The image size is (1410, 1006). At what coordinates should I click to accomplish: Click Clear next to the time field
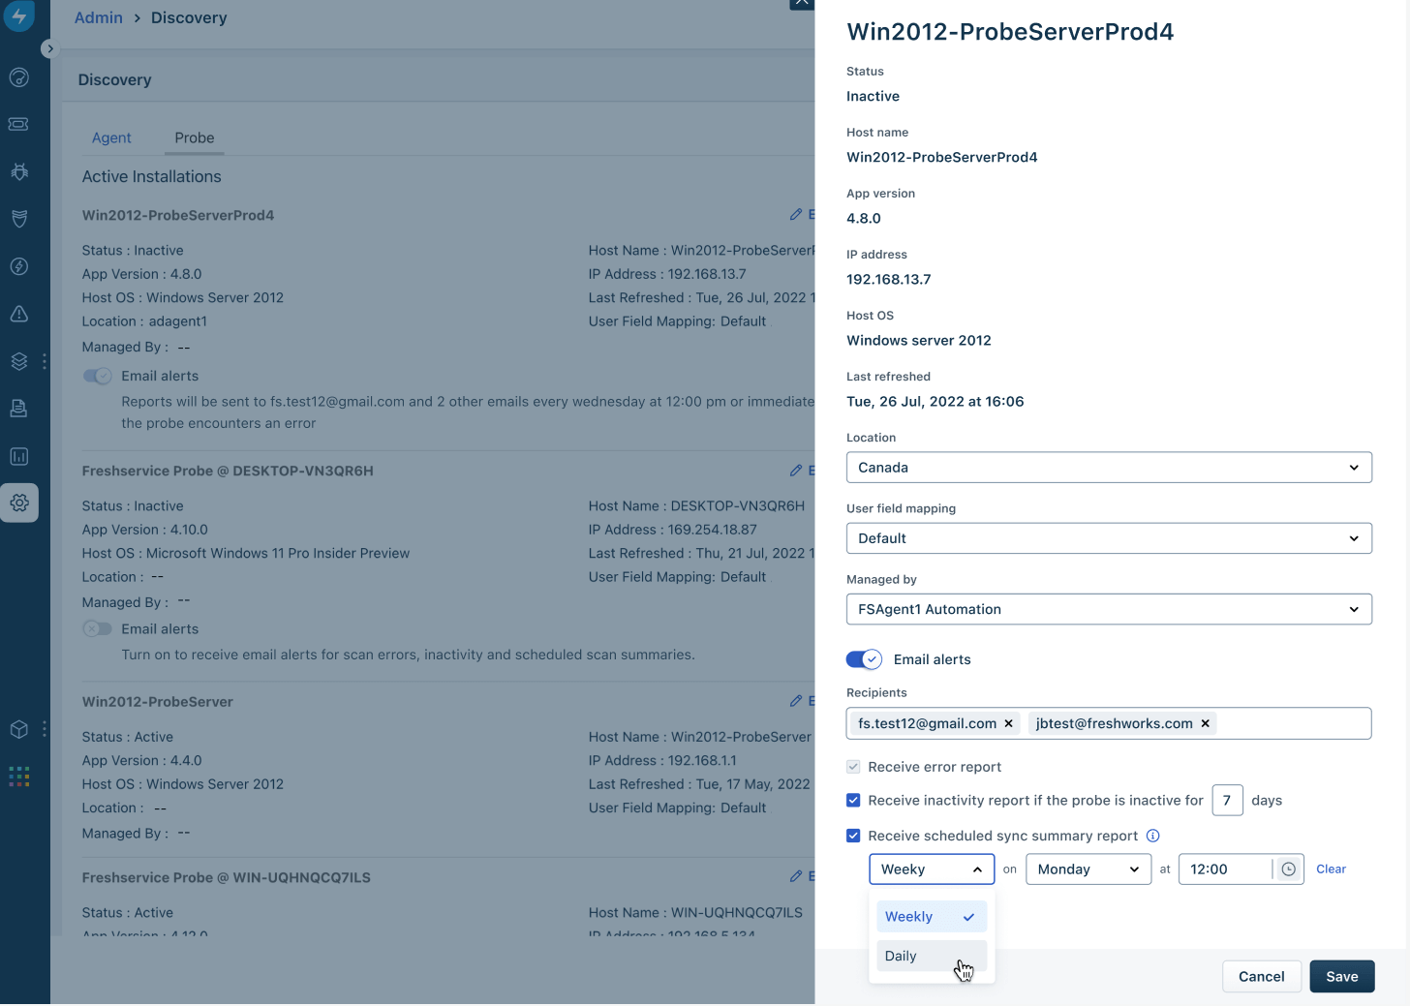coord(1331,869)
